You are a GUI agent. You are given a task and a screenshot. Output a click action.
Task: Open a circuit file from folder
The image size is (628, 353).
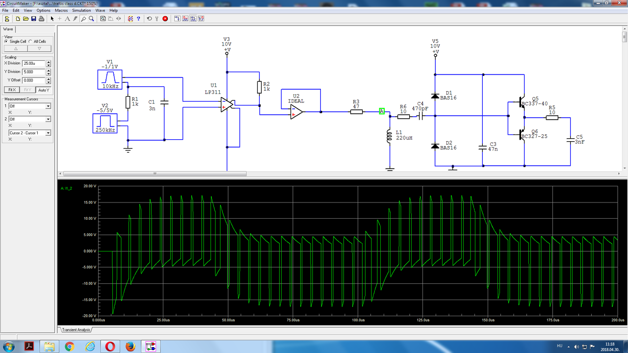click(x=26, y=19)
